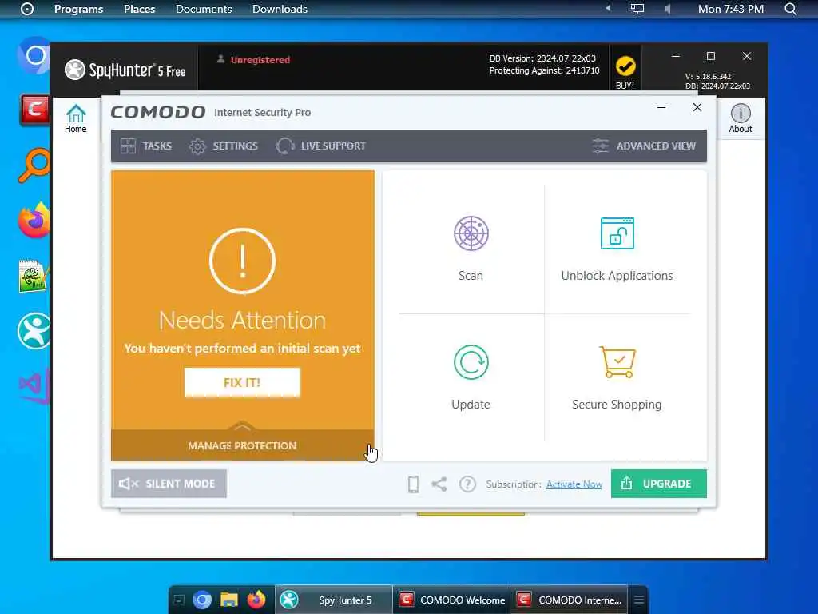Click the share icon in COMODO footer
The image size is (818, 614).
tap(439, 484)
